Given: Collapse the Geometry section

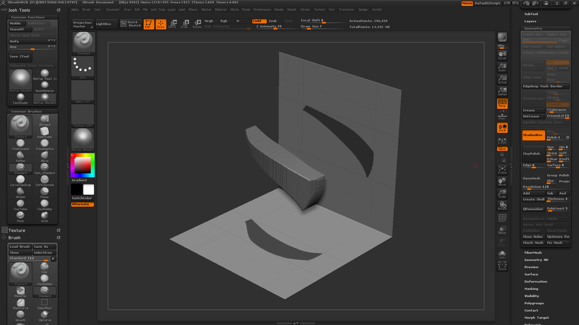Looking at the screenshot, I should (533, 29).
